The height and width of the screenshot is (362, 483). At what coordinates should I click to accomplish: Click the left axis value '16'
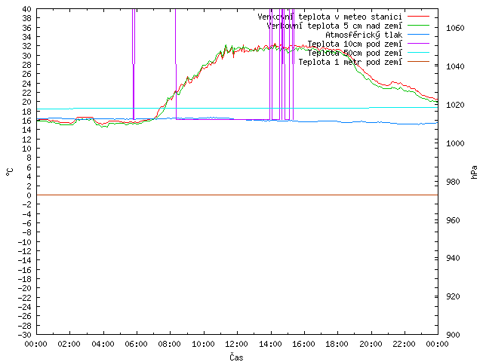(27, 121)
